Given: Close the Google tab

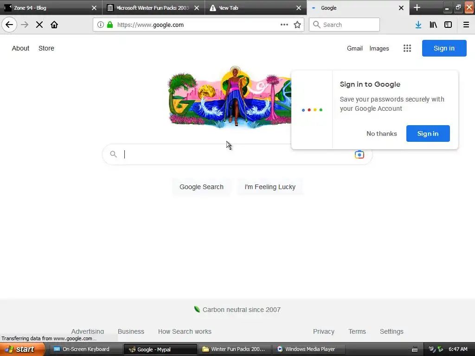Looking at the screenshot, I should [401, 8].
